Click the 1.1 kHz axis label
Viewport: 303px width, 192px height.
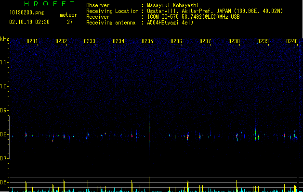tap(4, 62)
